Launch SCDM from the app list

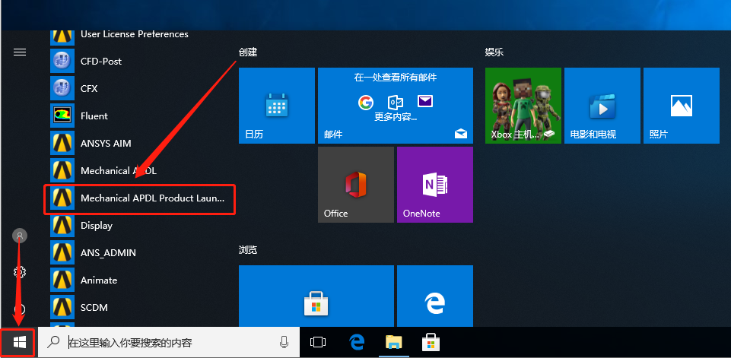(140, 308)
